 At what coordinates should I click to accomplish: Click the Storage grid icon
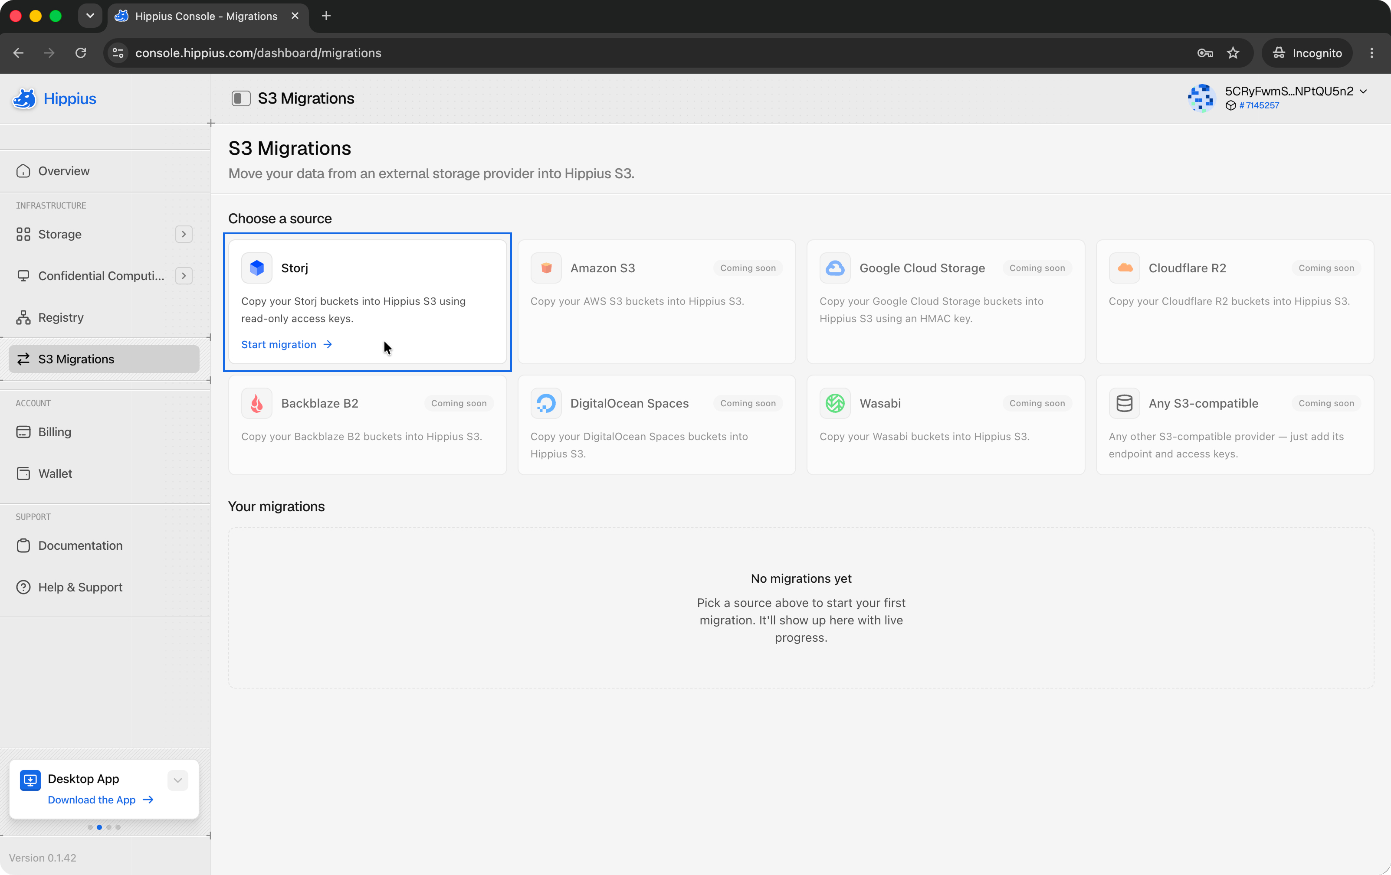point(23,234)
